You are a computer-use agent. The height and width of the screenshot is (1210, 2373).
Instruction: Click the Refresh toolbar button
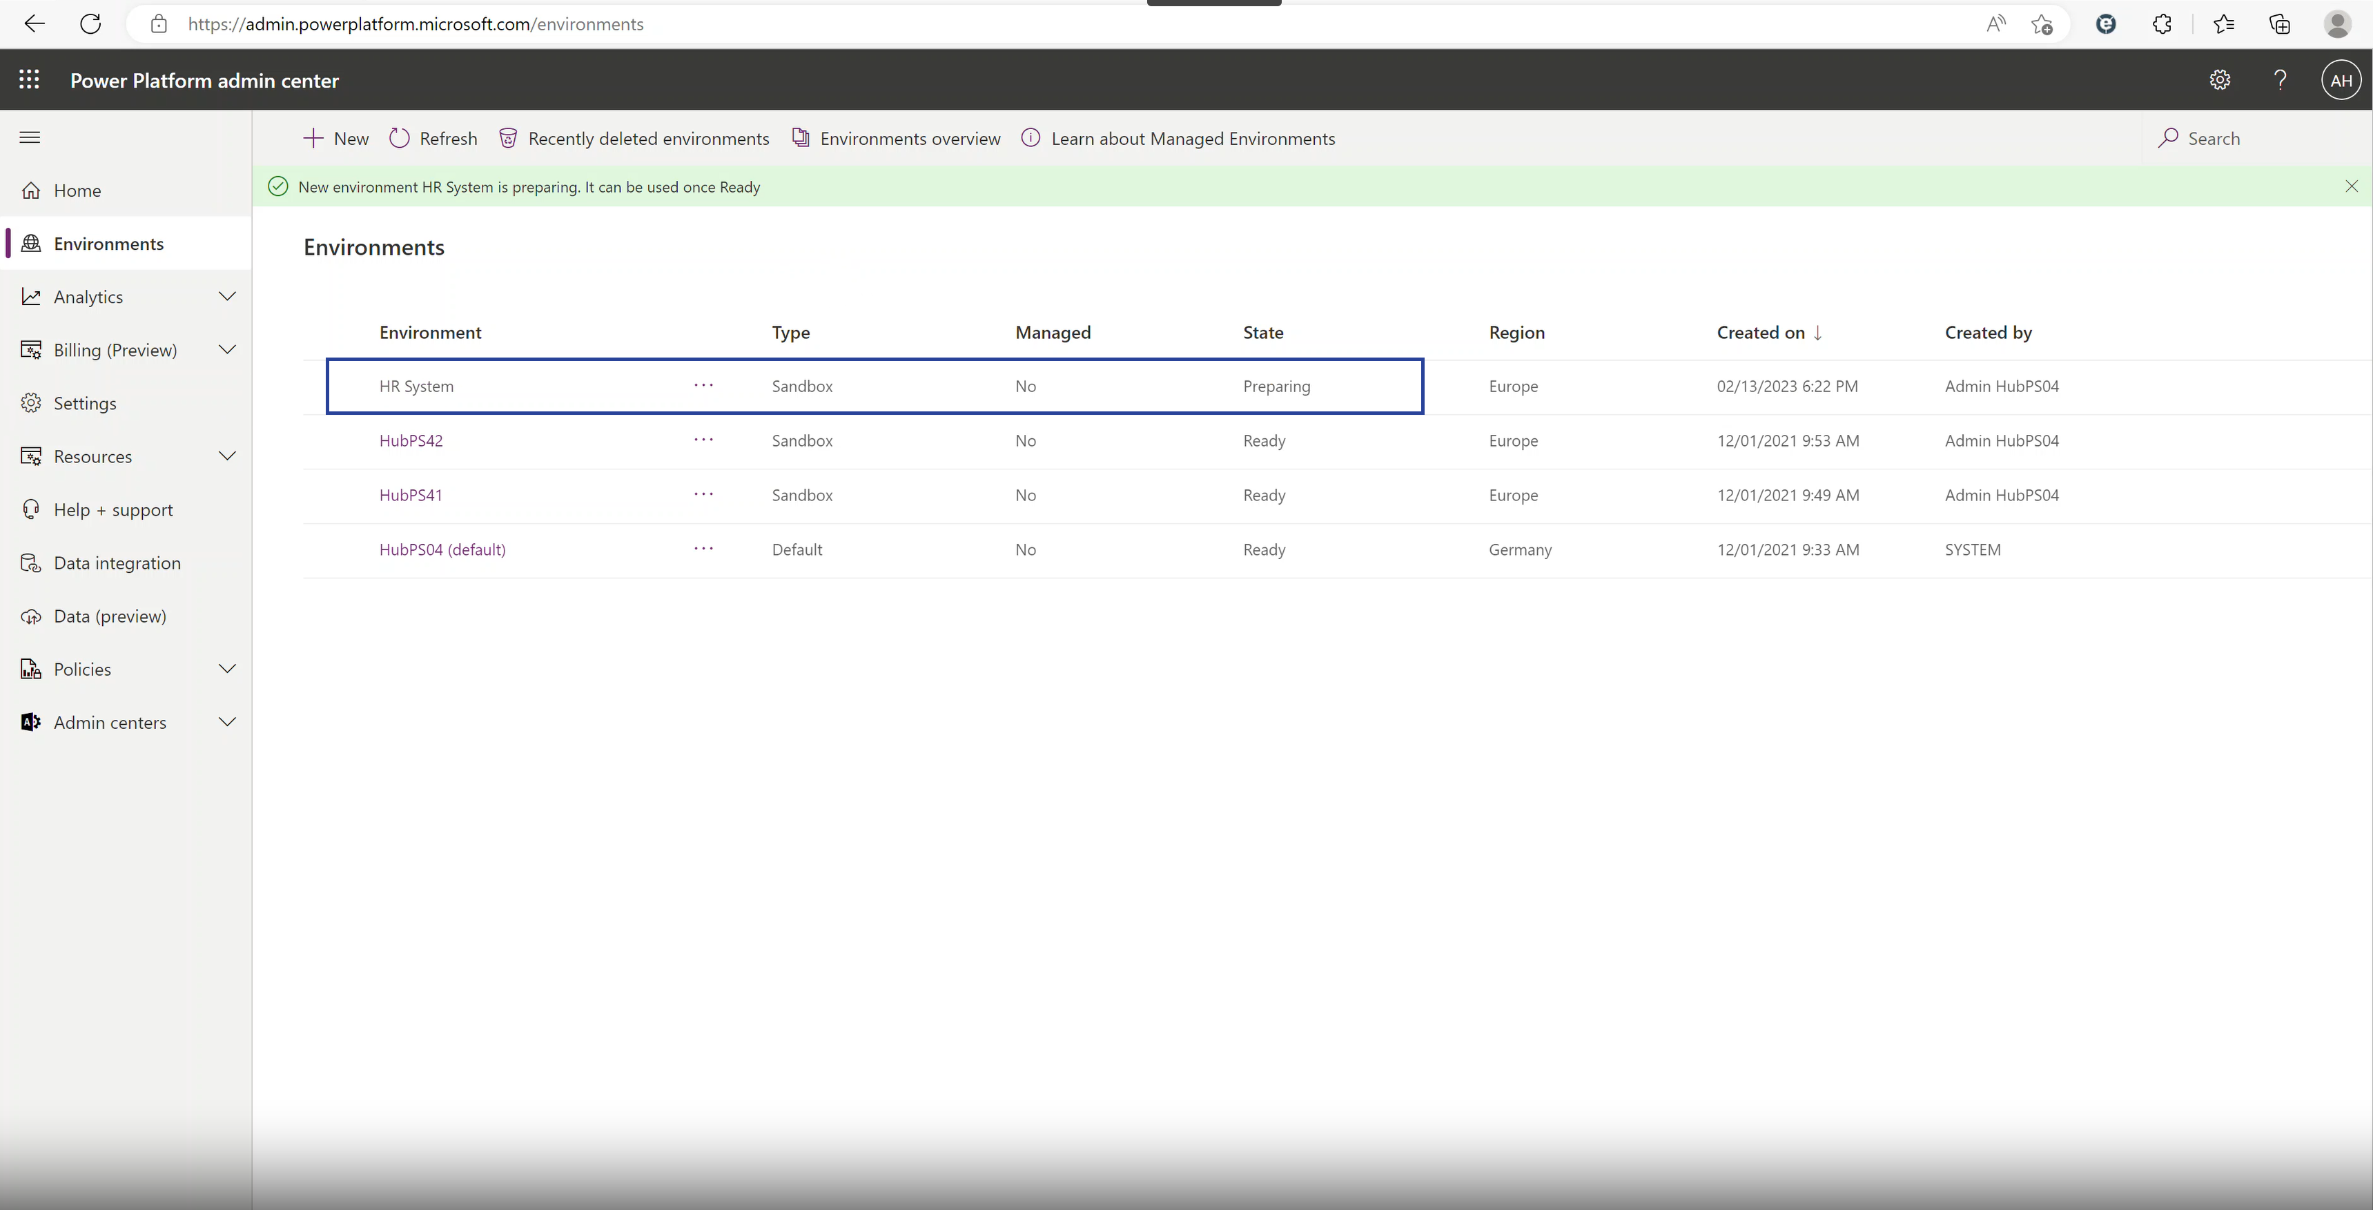(x=433, y=138)
